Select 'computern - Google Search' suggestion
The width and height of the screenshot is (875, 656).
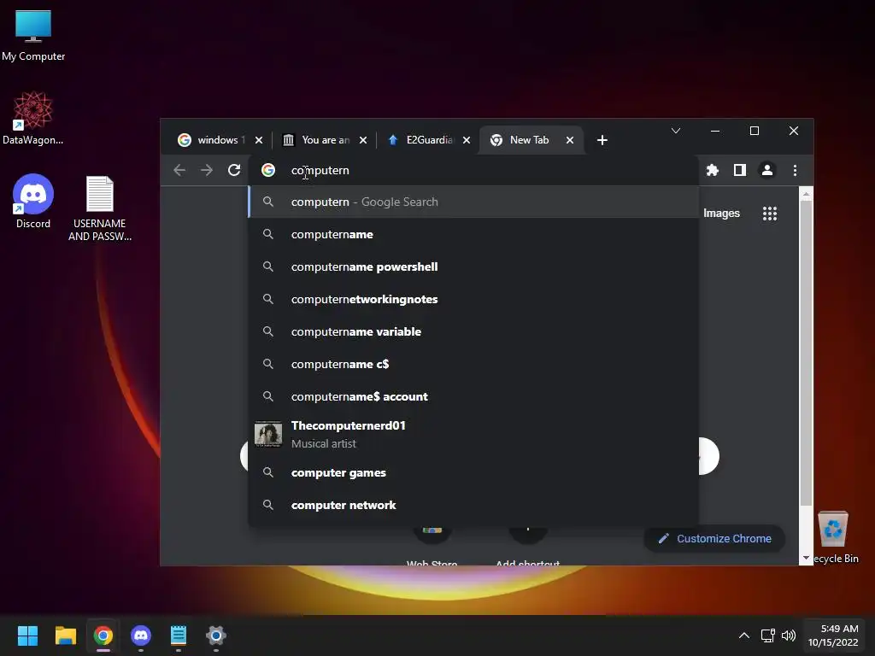(x=473, y=202)
